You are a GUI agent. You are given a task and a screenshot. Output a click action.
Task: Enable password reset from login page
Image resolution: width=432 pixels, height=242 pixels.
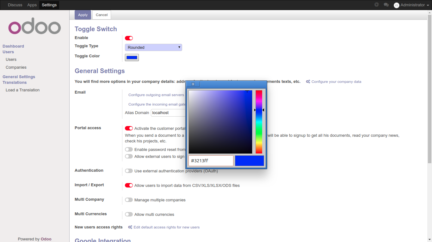point(129,149)
